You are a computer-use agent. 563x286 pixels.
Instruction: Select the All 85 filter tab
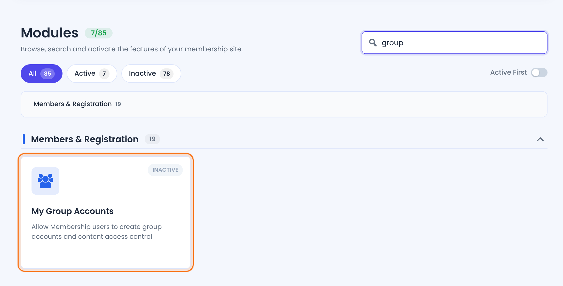42,74
